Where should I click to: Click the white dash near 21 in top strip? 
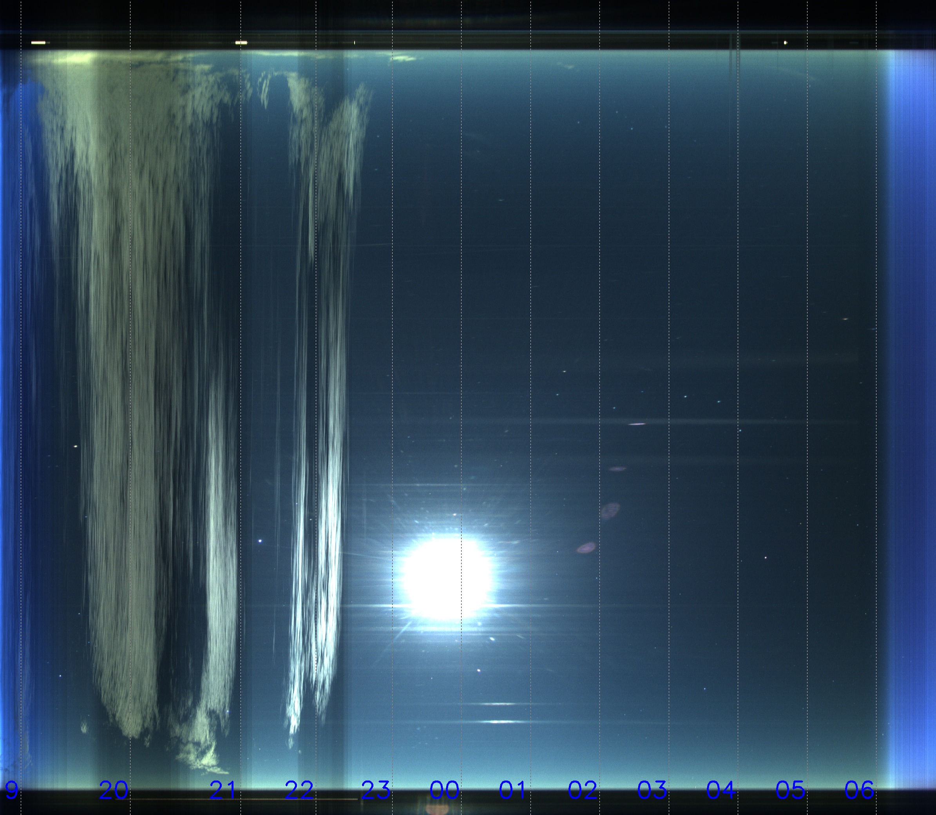coord(241,43)
